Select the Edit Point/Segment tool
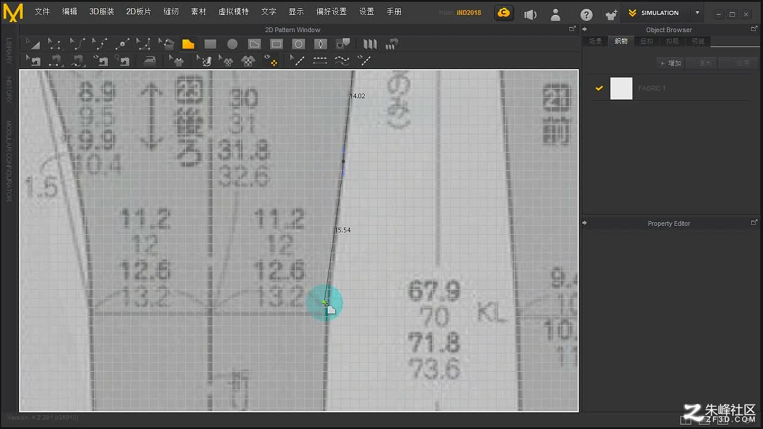Screen dimensions: 763x429 [55, 44]
